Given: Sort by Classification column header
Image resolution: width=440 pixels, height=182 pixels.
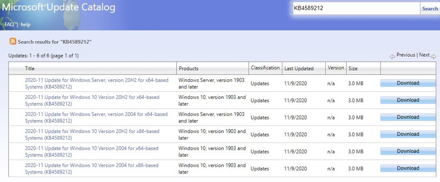Looking at the screenshot, I should [x=265, y=68].
